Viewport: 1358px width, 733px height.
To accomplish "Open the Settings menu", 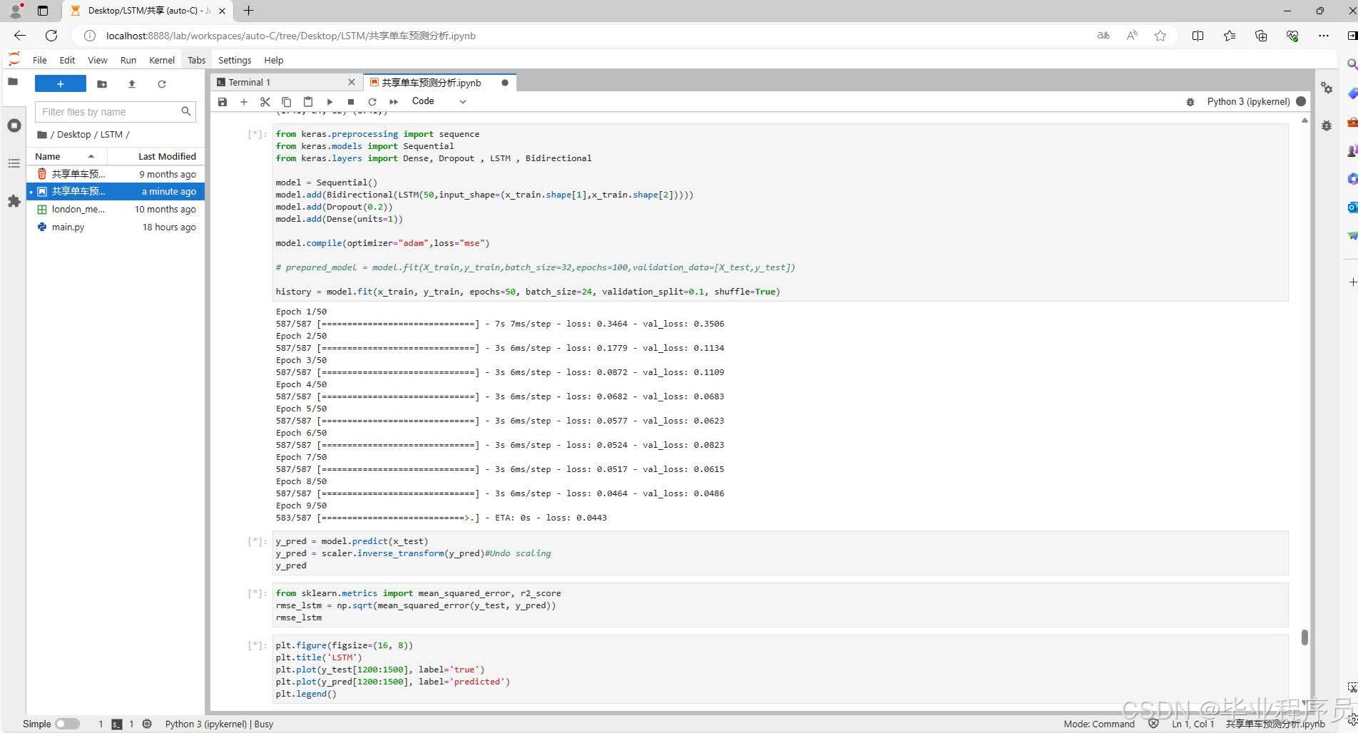I will 235,60.
